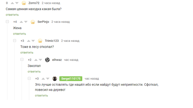Reply to Zorro72 via "ответить"
The height and width of the screenshot is (108, 193).
point(12,15)
